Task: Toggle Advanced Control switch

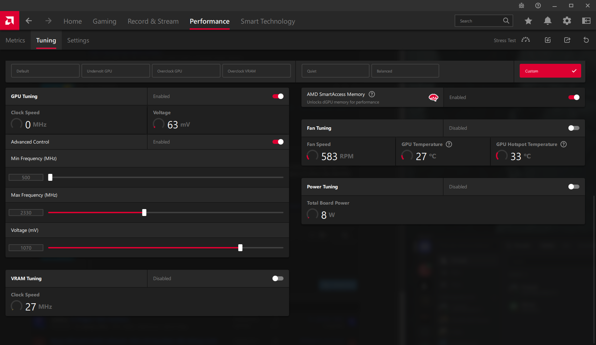Action: click(278, 142)
